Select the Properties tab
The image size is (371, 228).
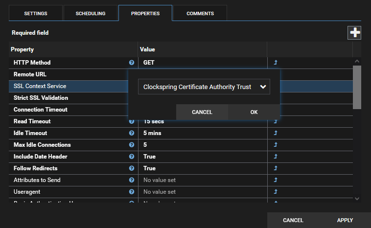(x=145, y=14)
